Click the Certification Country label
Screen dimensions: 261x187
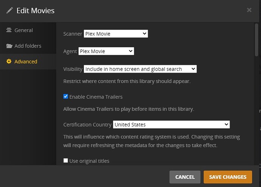point(87,125)
